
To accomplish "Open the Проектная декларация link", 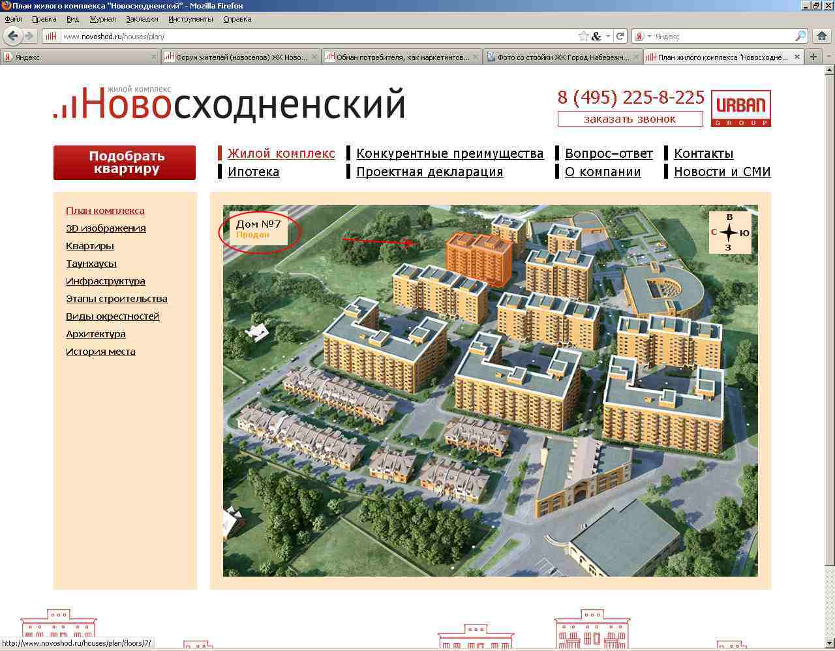I will tap(429, 172).
